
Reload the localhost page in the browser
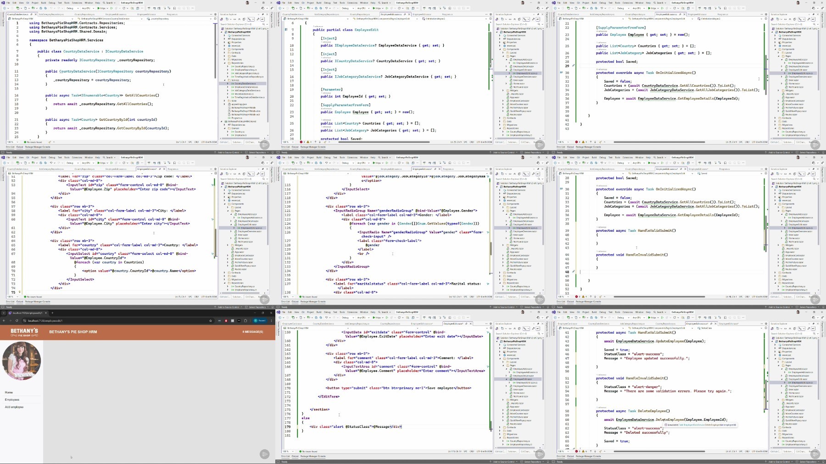[17, 320]
